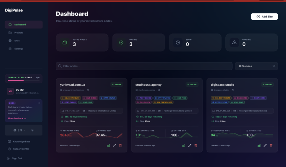This screenshot has height=167, width=286.
Task: Click HTTP Status tag on yurievsad.com.ua
Action: pos(108,98)
